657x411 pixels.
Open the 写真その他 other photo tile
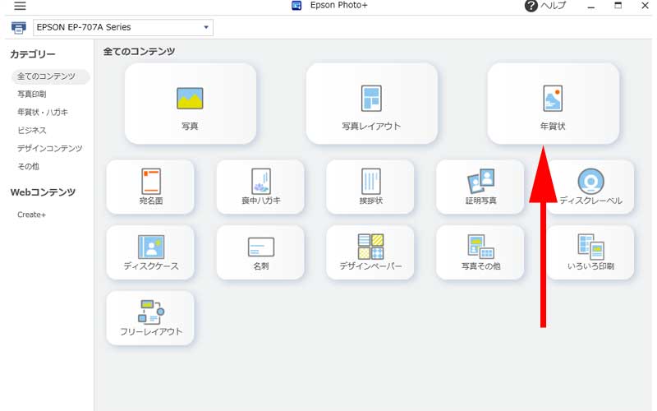click(x=480, y=252)
